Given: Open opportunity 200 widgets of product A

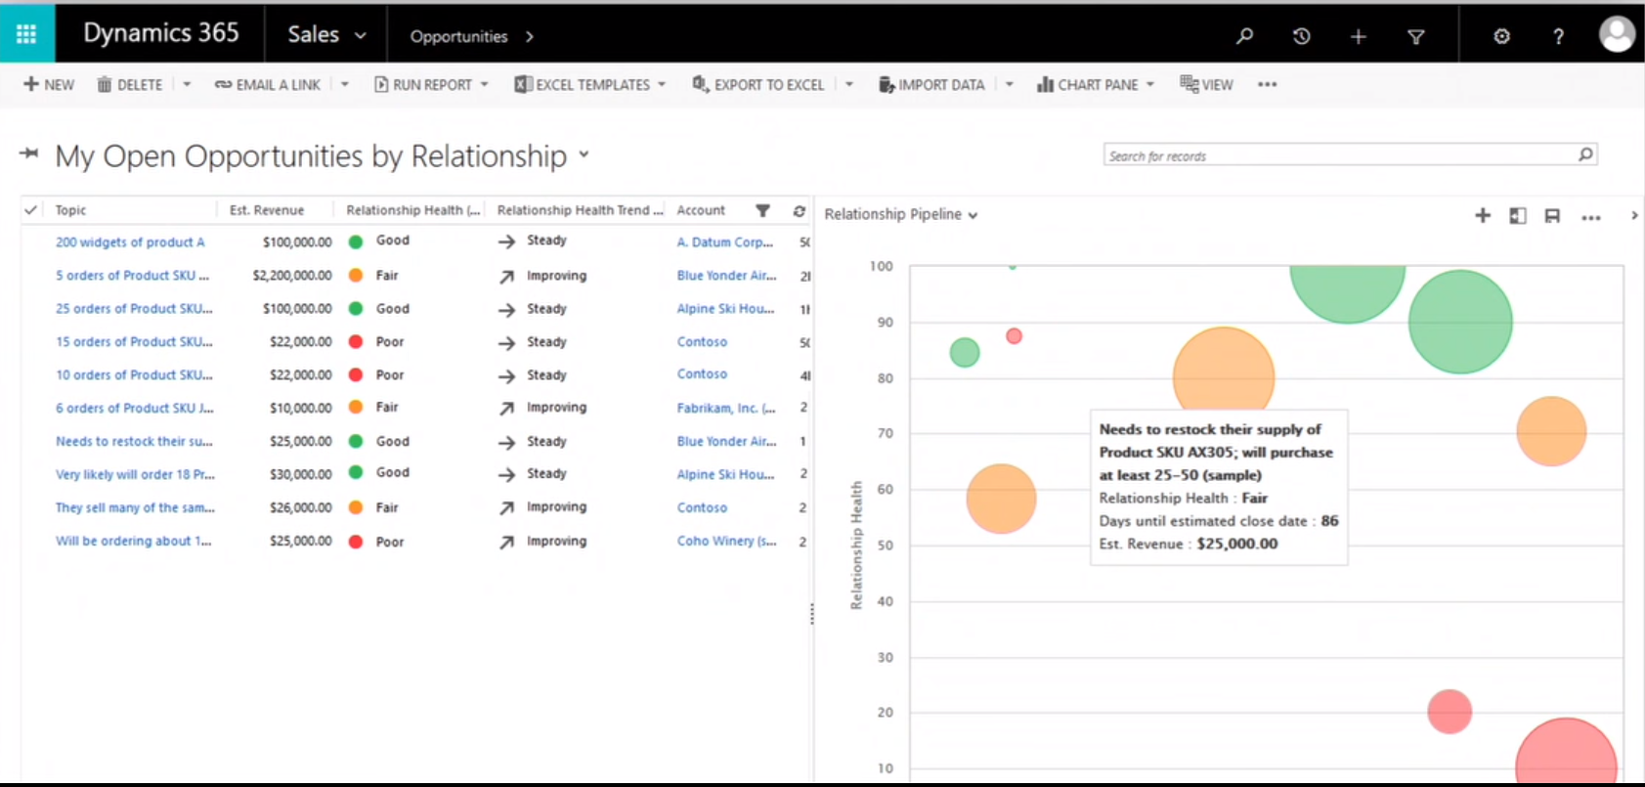Looking at the screenshot, I should [x=130, y=242].
